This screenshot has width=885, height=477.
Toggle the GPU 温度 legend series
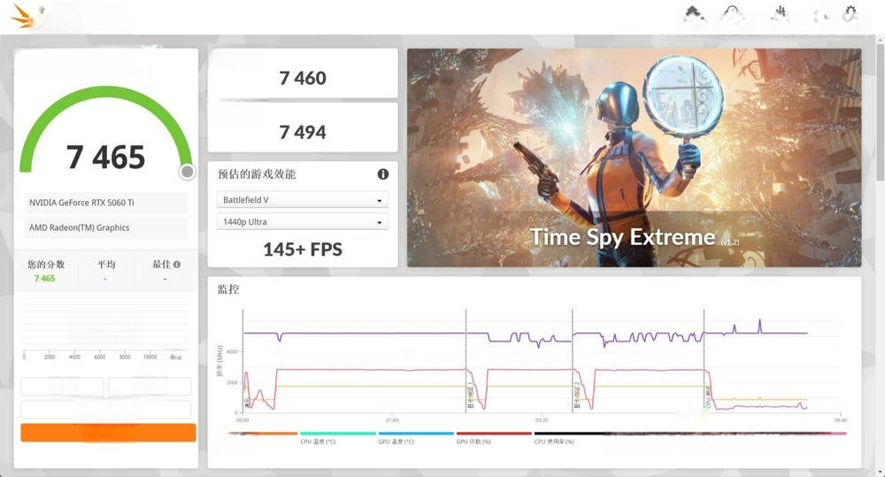(415, 437)
